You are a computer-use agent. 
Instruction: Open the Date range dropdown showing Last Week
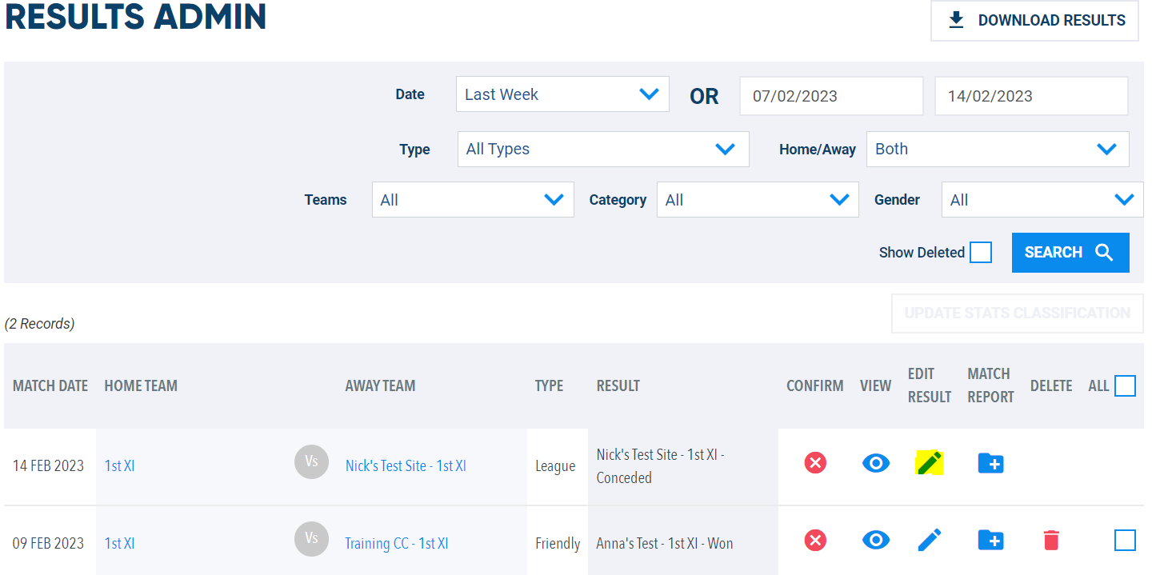(x=562, y=94)
